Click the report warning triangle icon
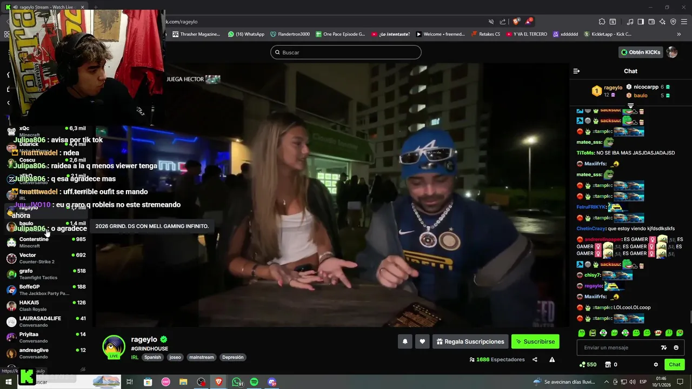The width and height of the screenshot is (692, 389). [x=552, y=359]
